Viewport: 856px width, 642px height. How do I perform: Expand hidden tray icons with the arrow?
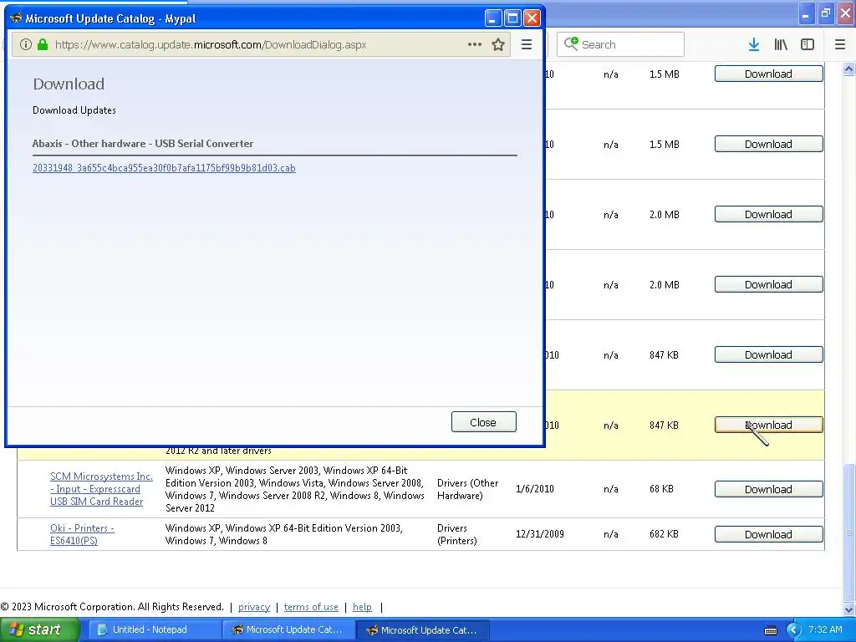click(793, 630)
